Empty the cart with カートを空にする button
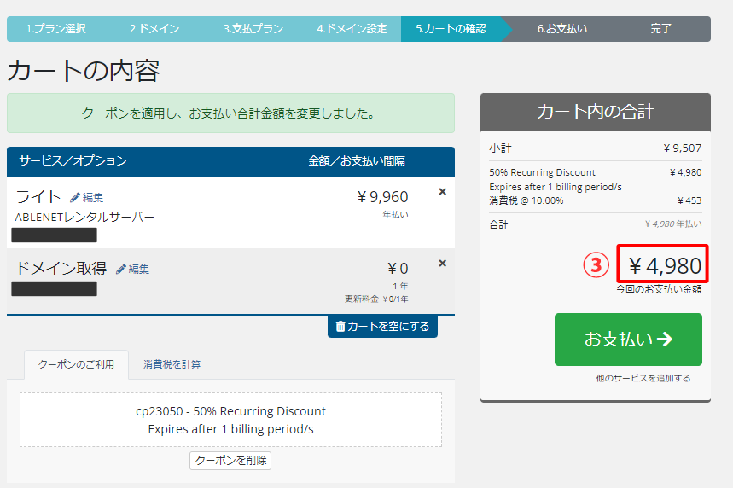 (382, 326)
